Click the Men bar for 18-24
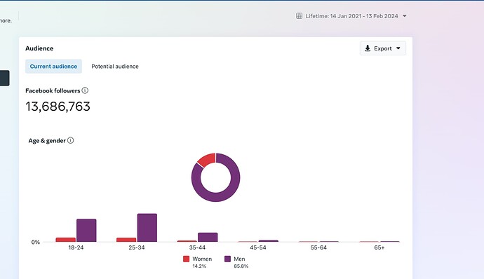 tap(86, 230)
